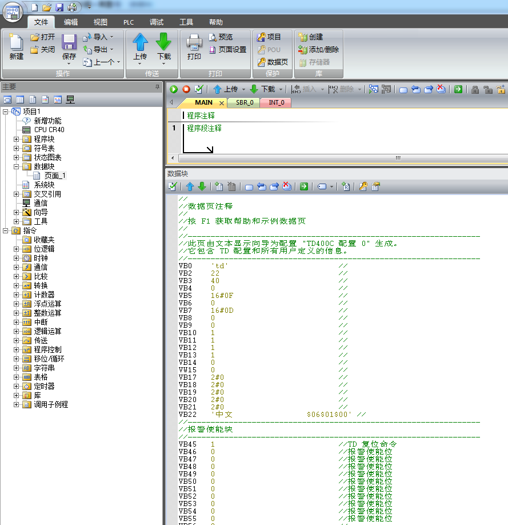Click 页面设置 in the print group
508x525 pixels.
point(228,50)
